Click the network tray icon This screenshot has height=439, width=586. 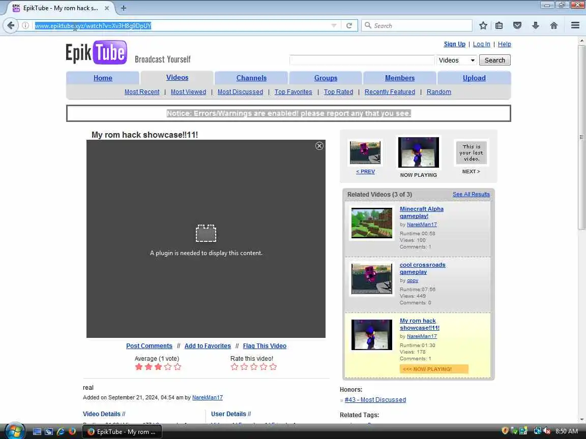point(537,431)
